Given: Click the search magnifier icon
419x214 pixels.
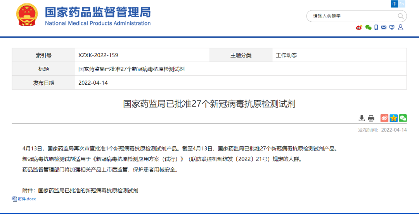Looking at the screenshot, I should (401, 16).
